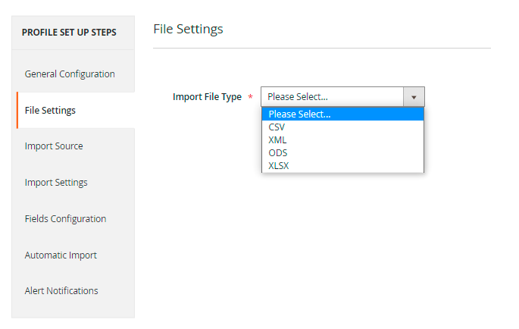Click the orange active-step marker bar in sidebar
This screenshot has height=329, width=519.
(x=17, y=110)
